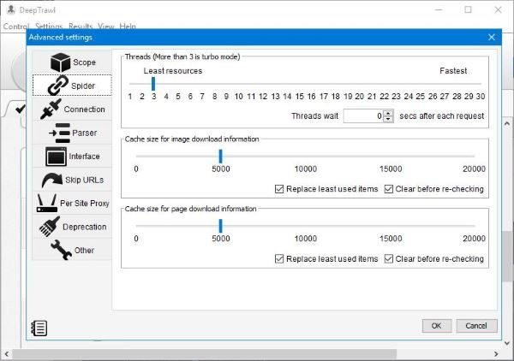The image size is (514, 361).
Task: Open the Skip URLs arrow icon
Action: [51, 180]
